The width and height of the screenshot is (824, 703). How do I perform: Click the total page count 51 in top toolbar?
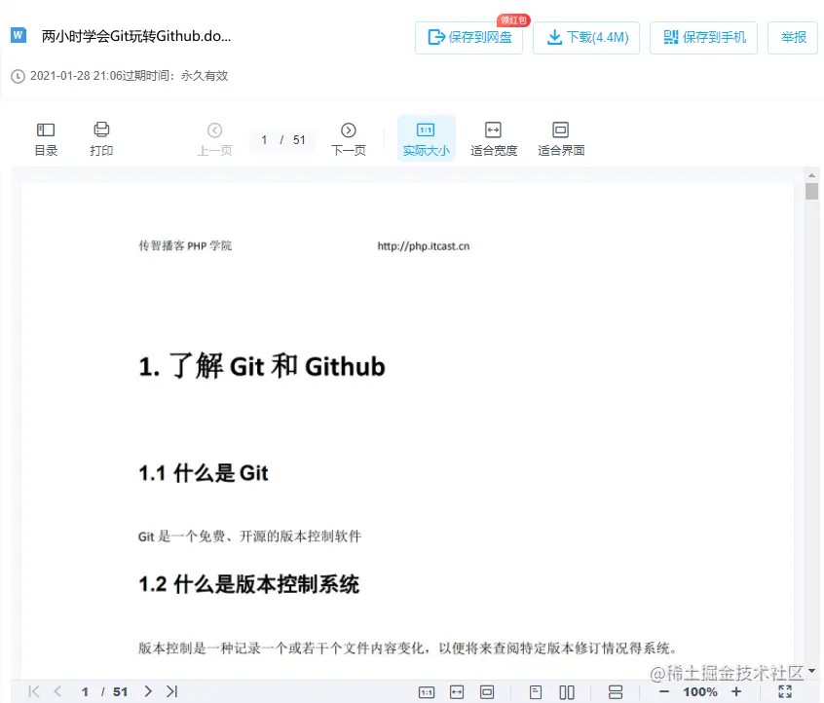(299, 140)
